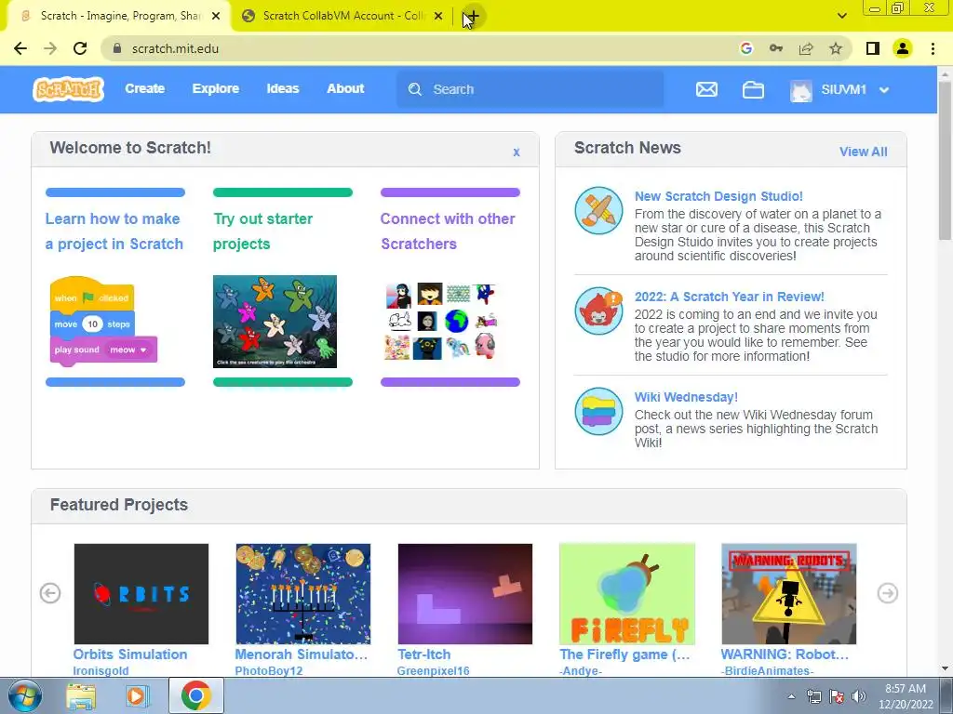Viewport: 953px width, 714px height.
Task: Click the SIUVM1 user avatar
Action: (x=801, y=90)
